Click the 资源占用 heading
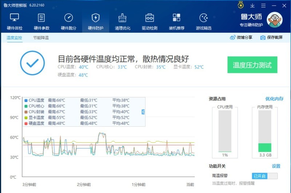This screenshot has width=291, height=193. (217, 99)
